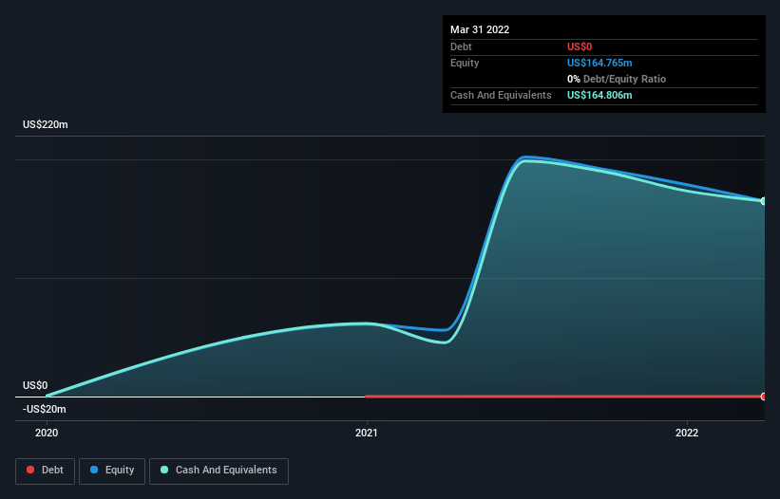Toggle the Debt legend button
The height and width of the screenshot is (499, 780).
click(45, 471)
